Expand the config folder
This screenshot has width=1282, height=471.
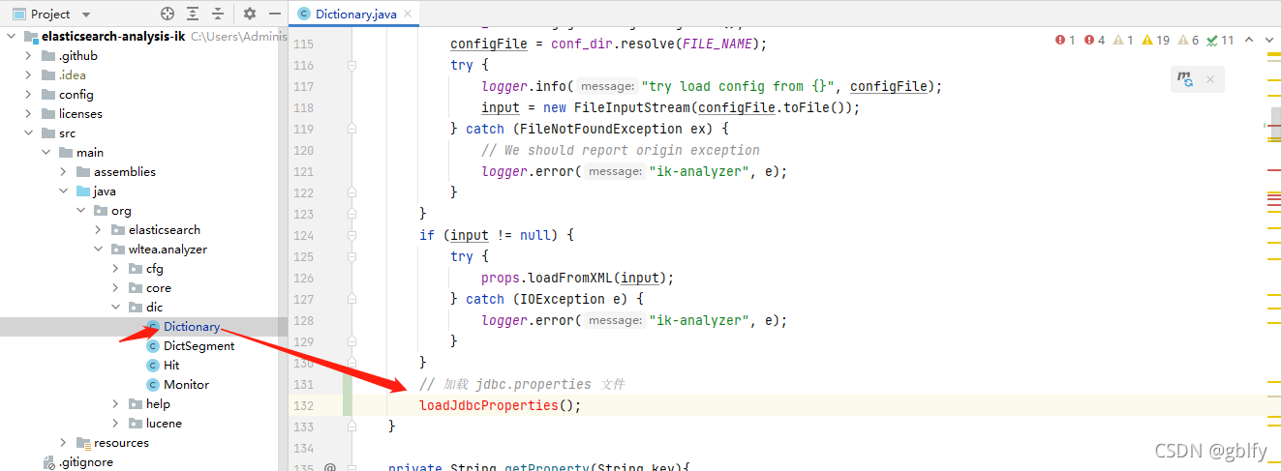pos(30,94)
